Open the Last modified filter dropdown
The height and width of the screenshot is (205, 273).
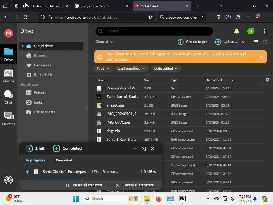132,69
